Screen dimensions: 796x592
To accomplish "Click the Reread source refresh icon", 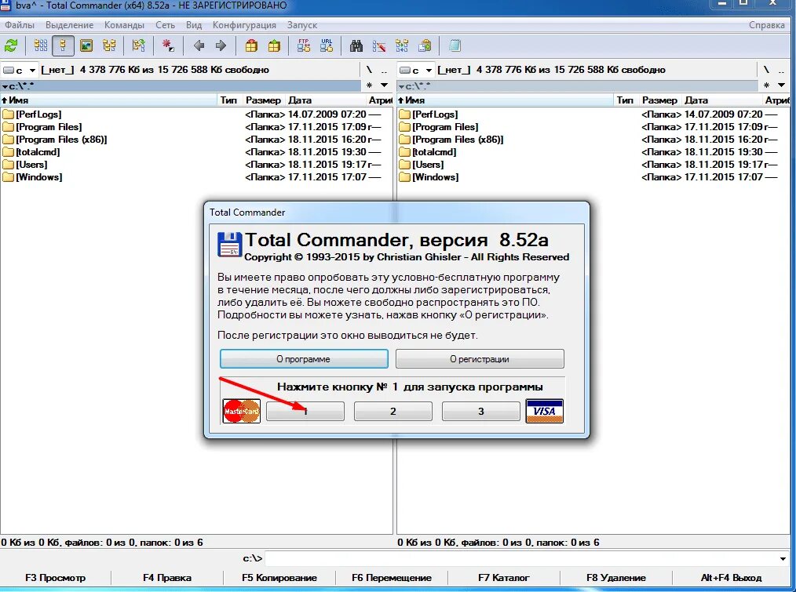I will [x=11, y=45].
